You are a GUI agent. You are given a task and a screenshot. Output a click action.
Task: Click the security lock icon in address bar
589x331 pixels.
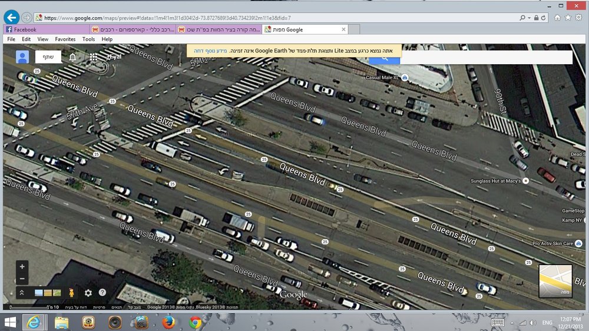point(537,18)
